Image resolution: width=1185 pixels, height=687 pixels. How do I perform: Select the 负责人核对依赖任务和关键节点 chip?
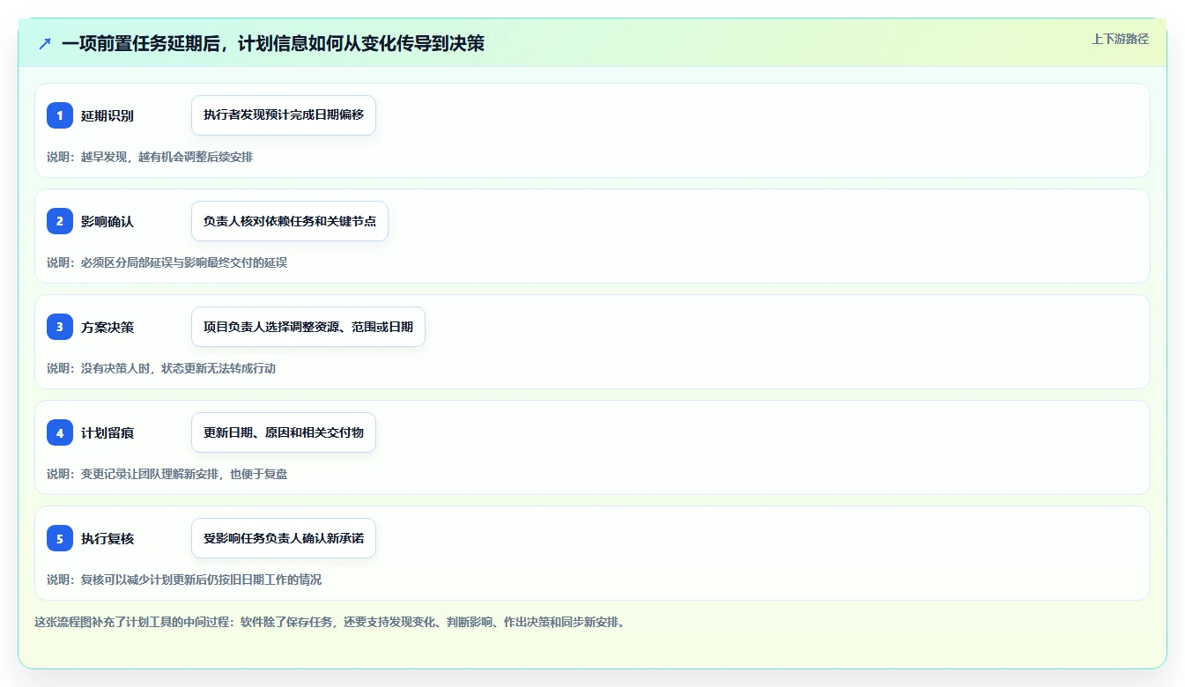click(290, 221)
